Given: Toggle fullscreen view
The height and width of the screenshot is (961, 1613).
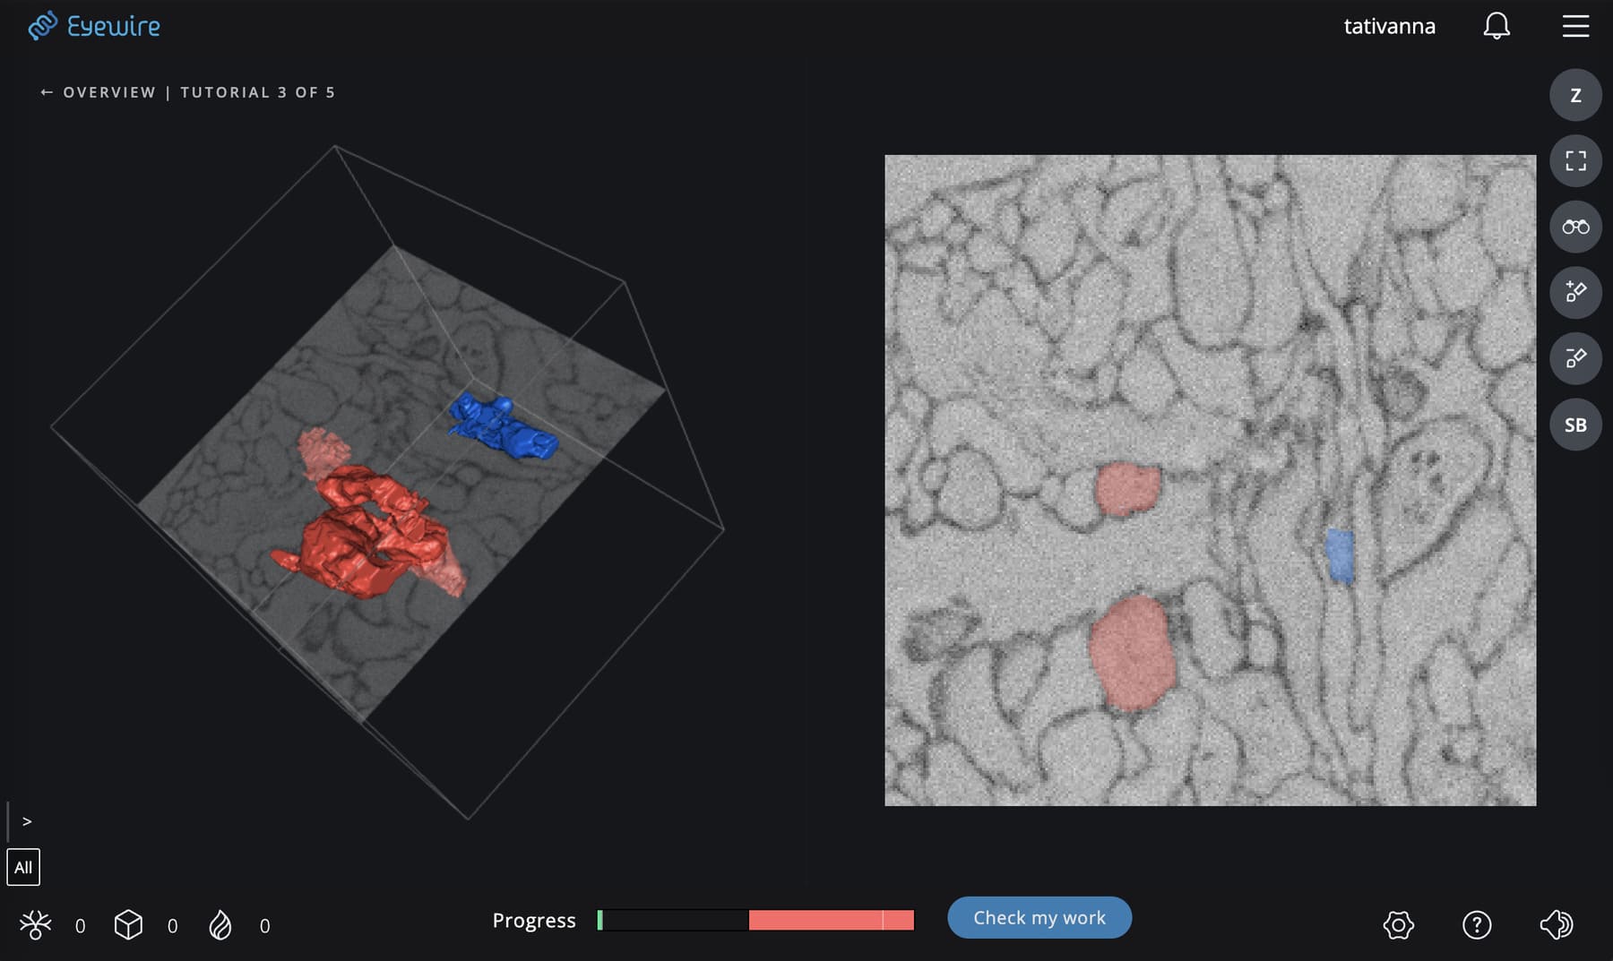Looking at the screenshot, I should [x=1574, y=161].
